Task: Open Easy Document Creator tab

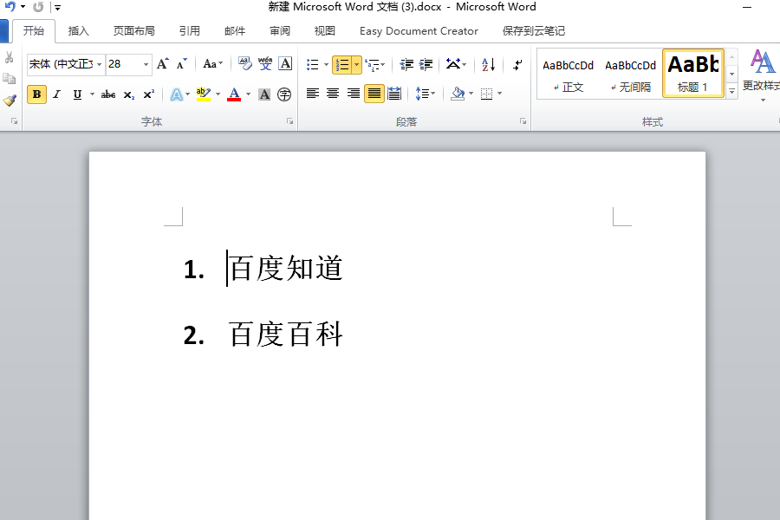Action: [419, 31]
